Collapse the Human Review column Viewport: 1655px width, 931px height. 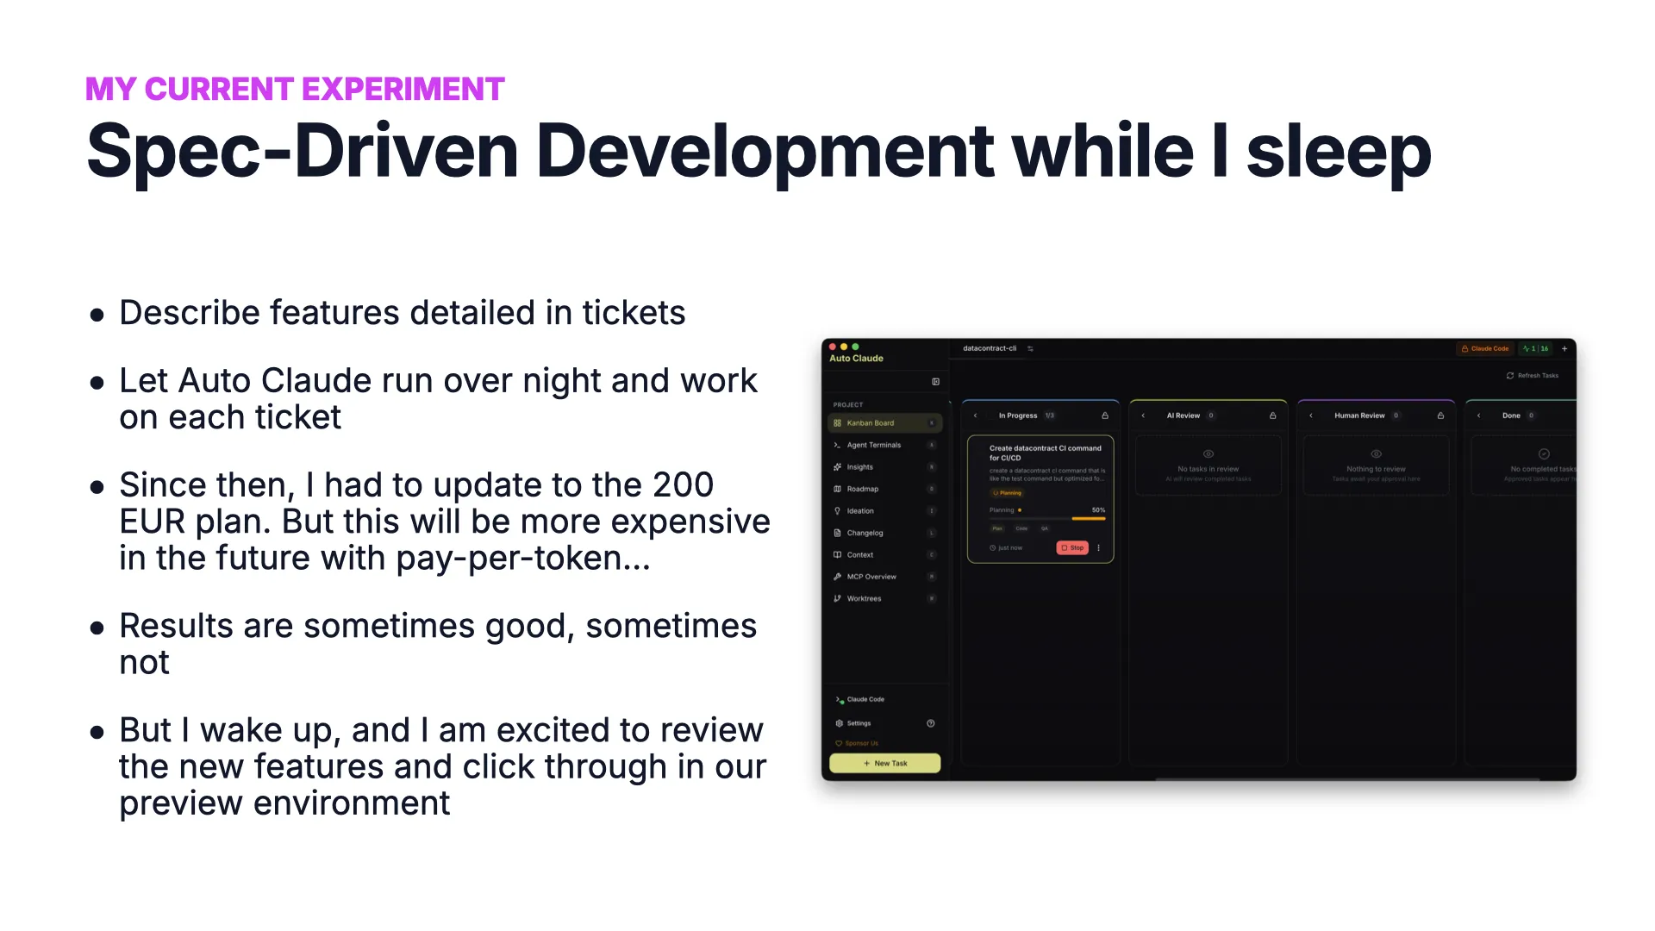pos(1311,416)
